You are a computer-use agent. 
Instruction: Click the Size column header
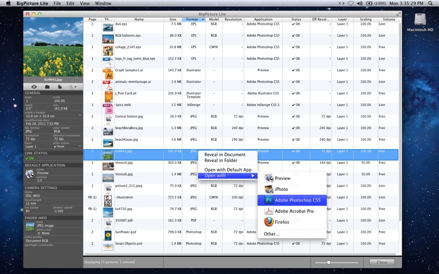tap(173, 19)
